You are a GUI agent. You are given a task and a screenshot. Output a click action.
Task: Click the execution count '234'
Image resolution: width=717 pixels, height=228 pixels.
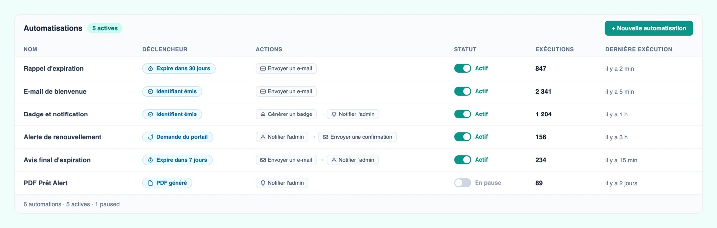click(x=541, y=160)
